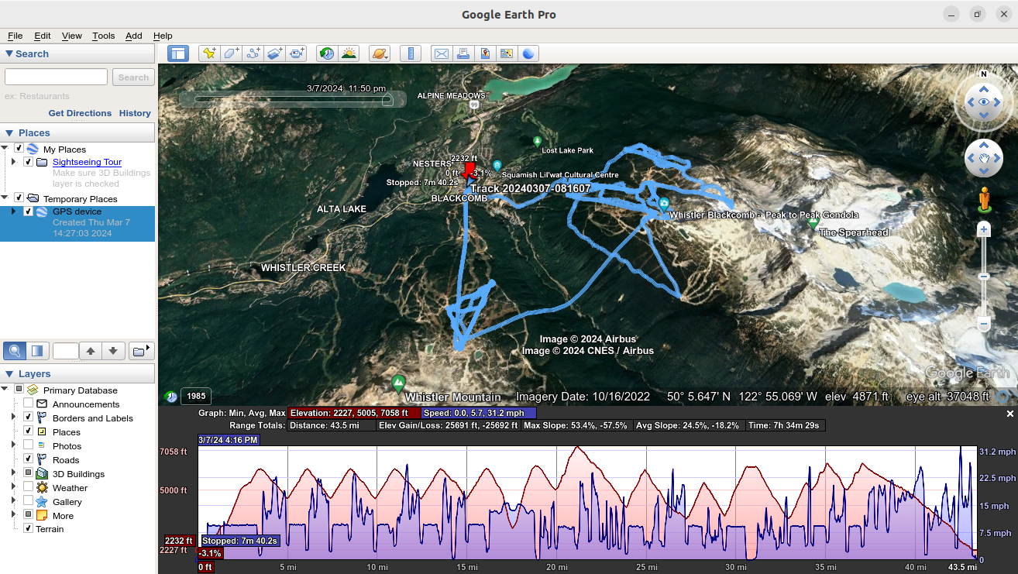1018x574 pixels.
Task: Uncheck the My Places checkbox
Action: [x=19, y=148]
